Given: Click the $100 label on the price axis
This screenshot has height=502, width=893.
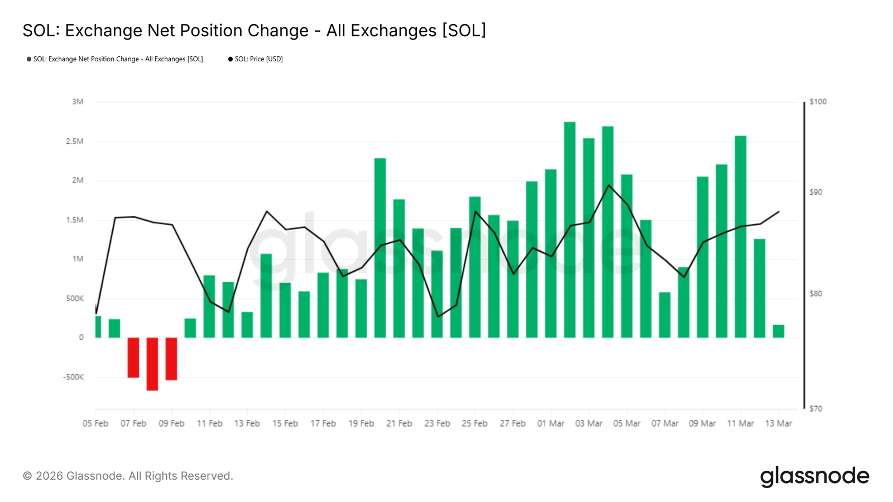Looking at the screenshot, I should point(818,102).
